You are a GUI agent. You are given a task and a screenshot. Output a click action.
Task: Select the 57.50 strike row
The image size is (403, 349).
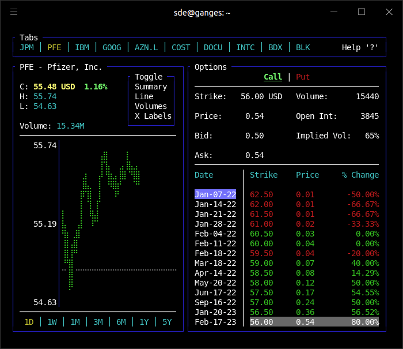click(x=314, y=292)
